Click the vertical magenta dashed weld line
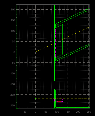Image resolution: width=95 pixels, height=116 pixels. pos(55,42)
